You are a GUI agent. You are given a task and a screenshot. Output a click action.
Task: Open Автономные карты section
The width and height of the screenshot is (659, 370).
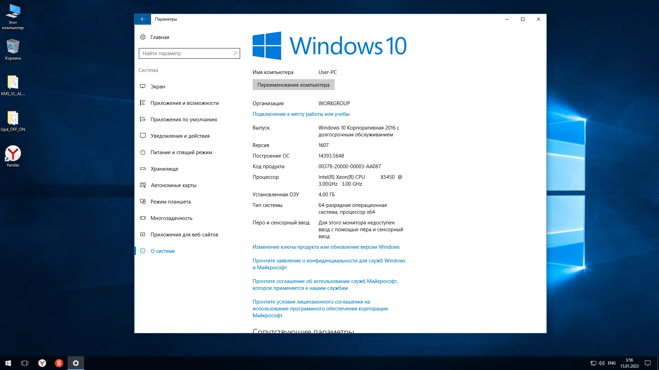173,185
